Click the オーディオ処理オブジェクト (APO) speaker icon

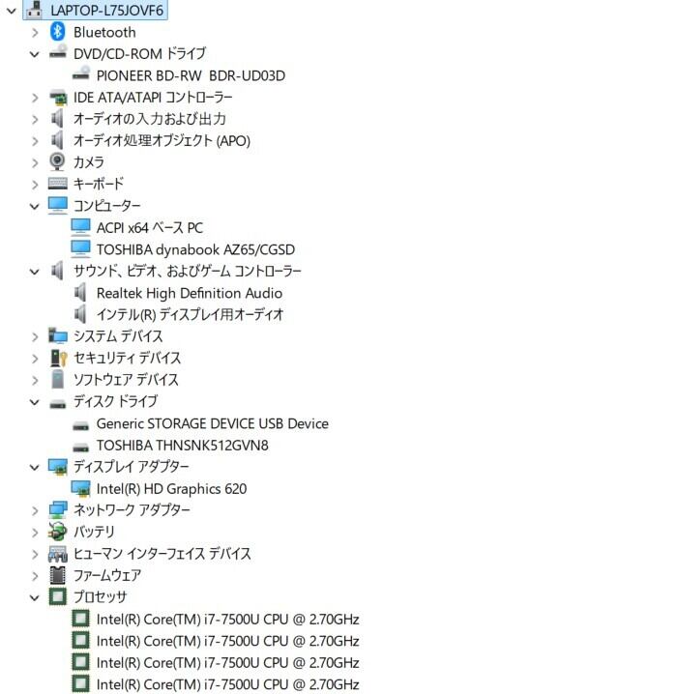(x=58, y=140)
